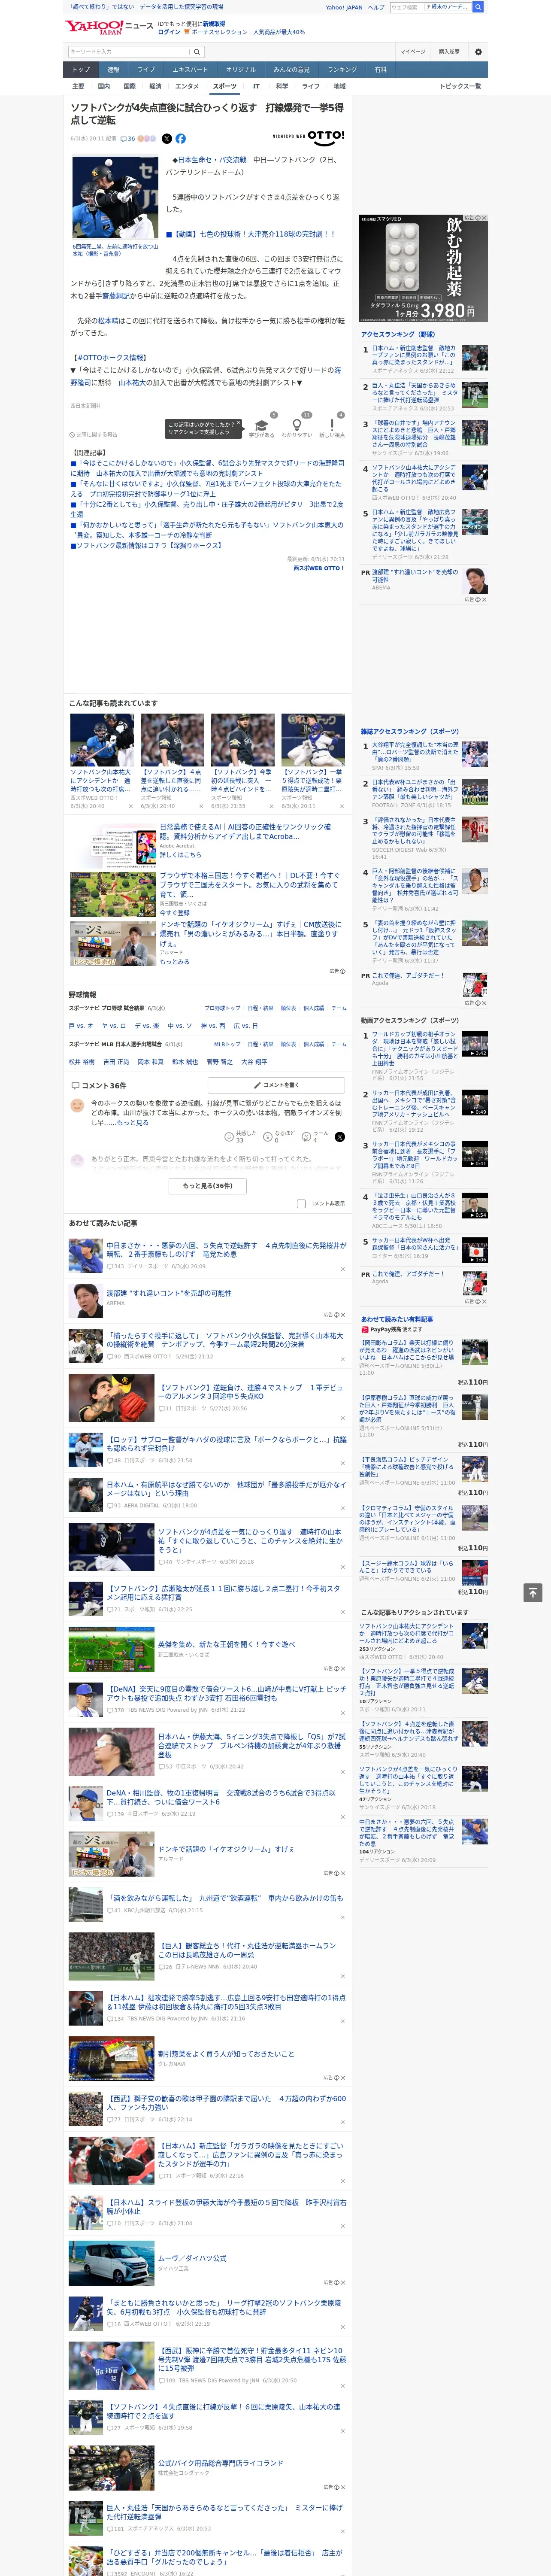This screenshot has width=551, height=2576.
Task: Open 購入履歴 link
Action: pos(449,52)
